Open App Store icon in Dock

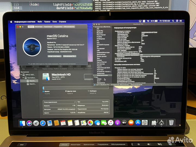point(138,123)
